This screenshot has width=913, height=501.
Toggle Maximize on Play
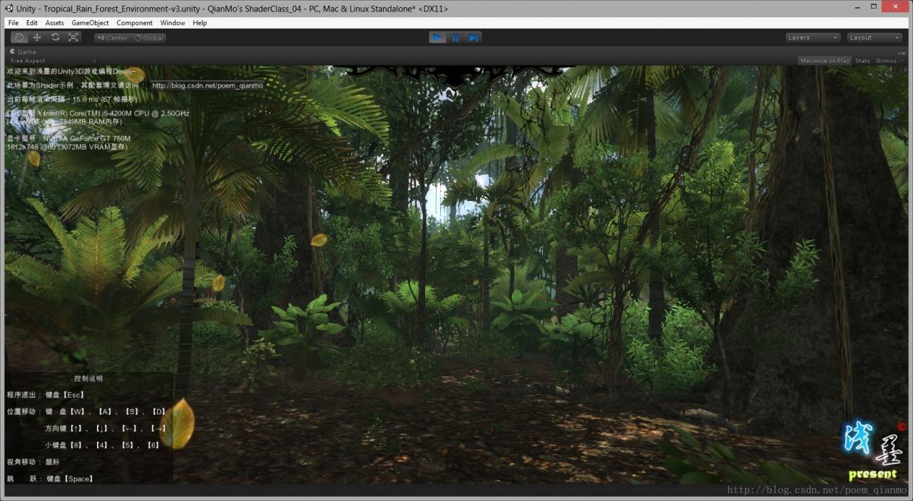(825, 61)
